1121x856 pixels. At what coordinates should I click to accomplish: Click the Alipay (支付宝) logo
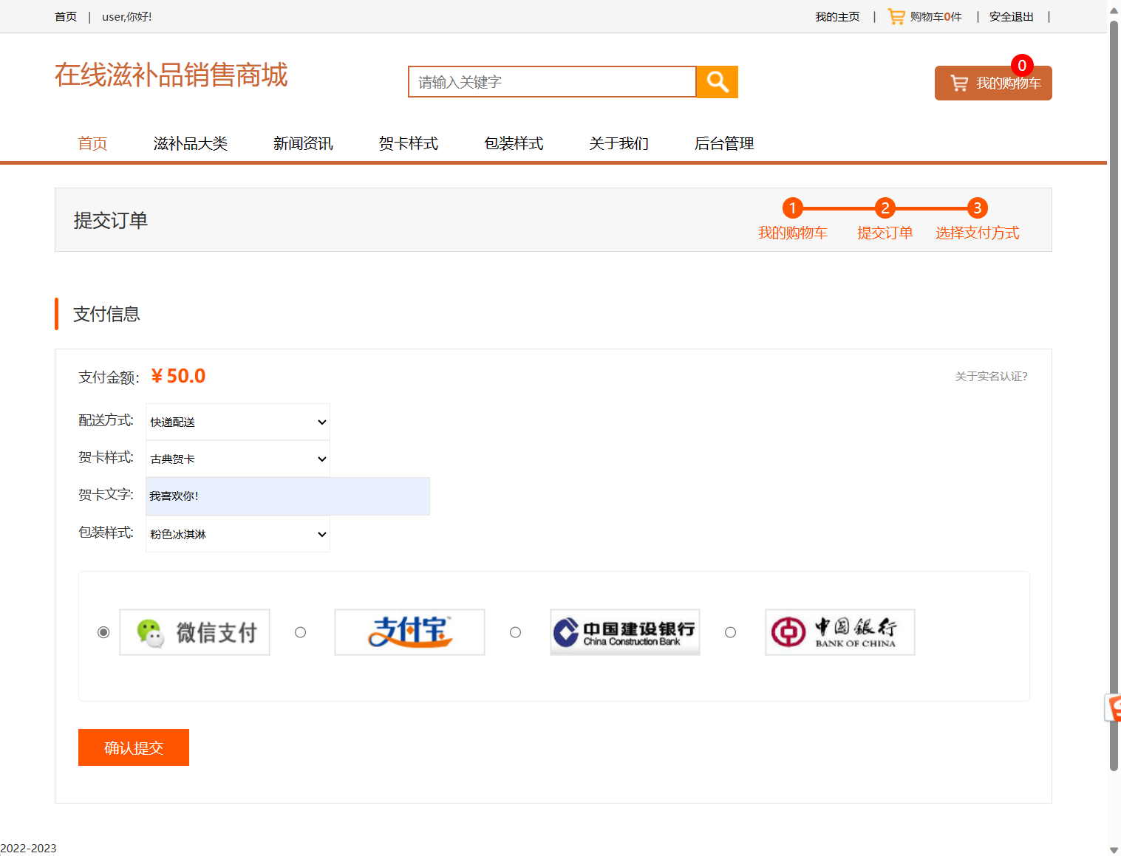[409, 631]
